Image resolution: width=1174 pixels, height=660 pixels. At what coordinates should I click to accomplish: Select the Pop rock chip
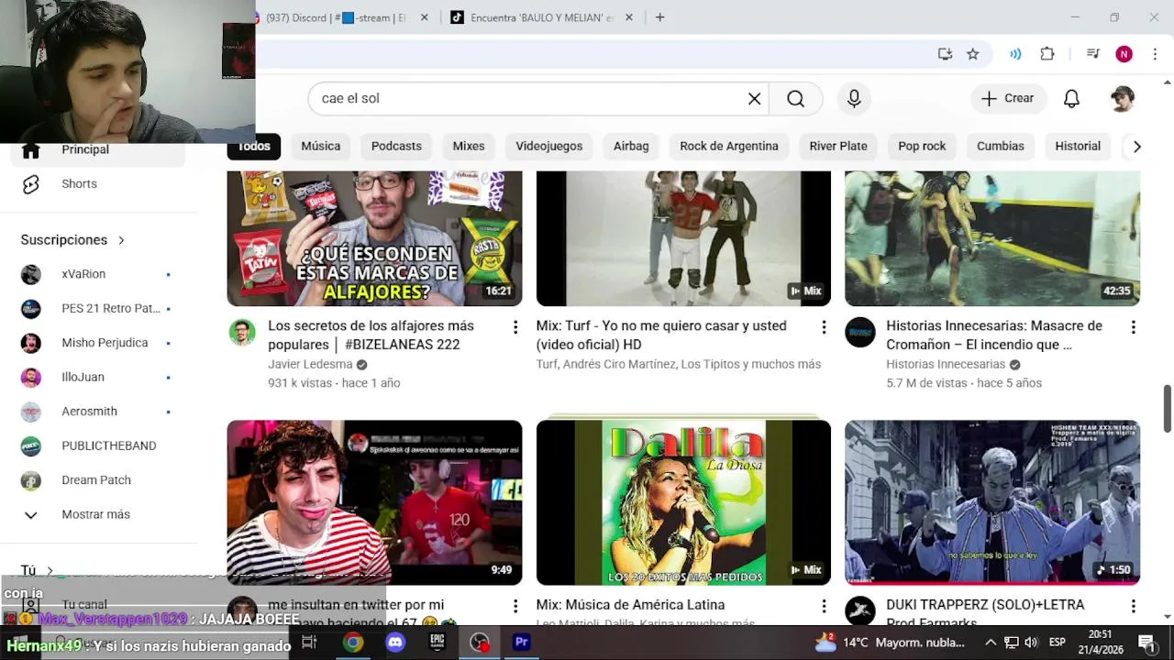coord(922,147)
